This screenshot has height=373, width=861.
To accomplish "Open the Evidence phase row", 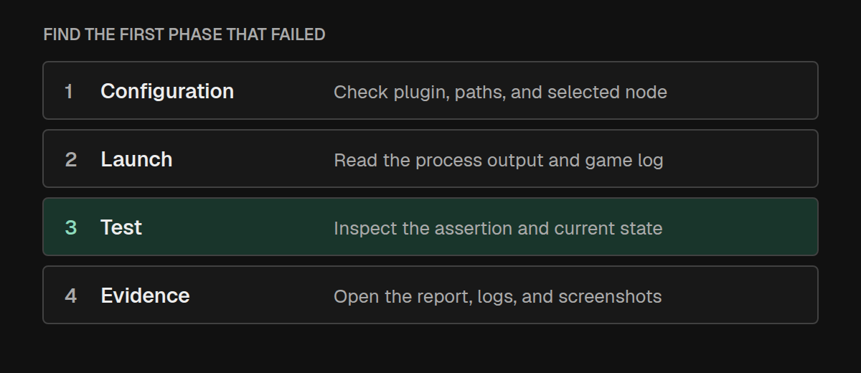I will coord(430,295).
